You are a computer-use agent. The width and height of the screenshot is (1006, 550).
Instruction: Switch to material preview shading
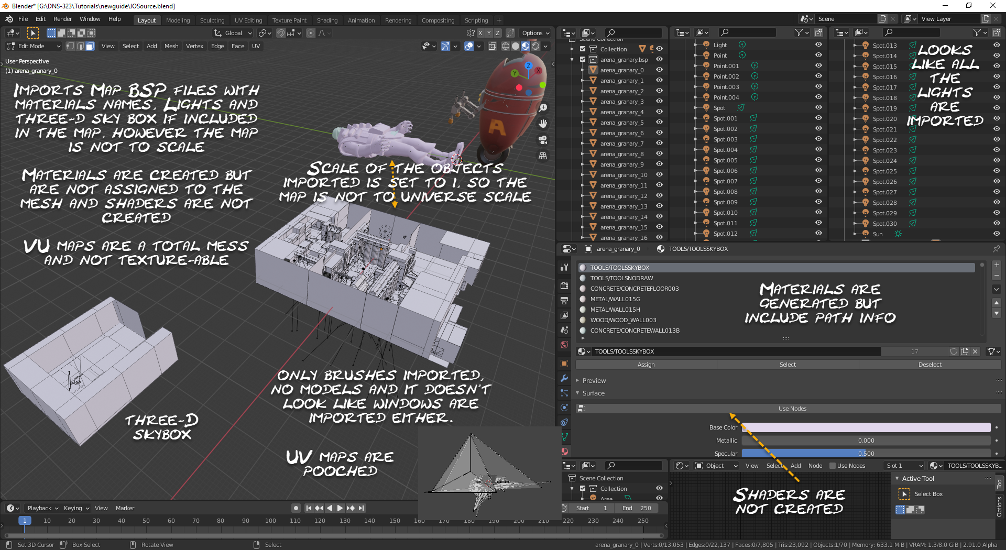(526, 46)
